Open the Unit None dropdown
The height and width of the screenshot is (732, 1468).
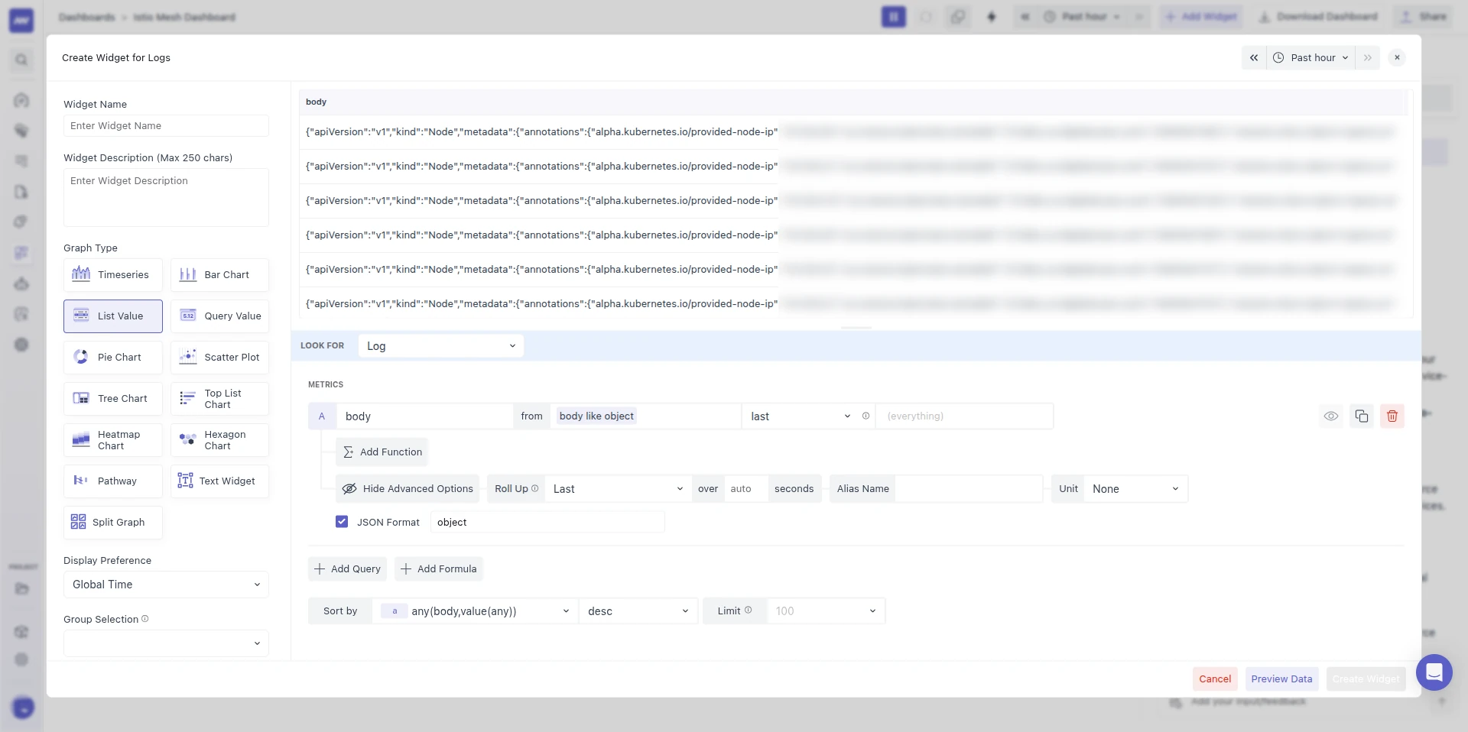(1135, 489)
